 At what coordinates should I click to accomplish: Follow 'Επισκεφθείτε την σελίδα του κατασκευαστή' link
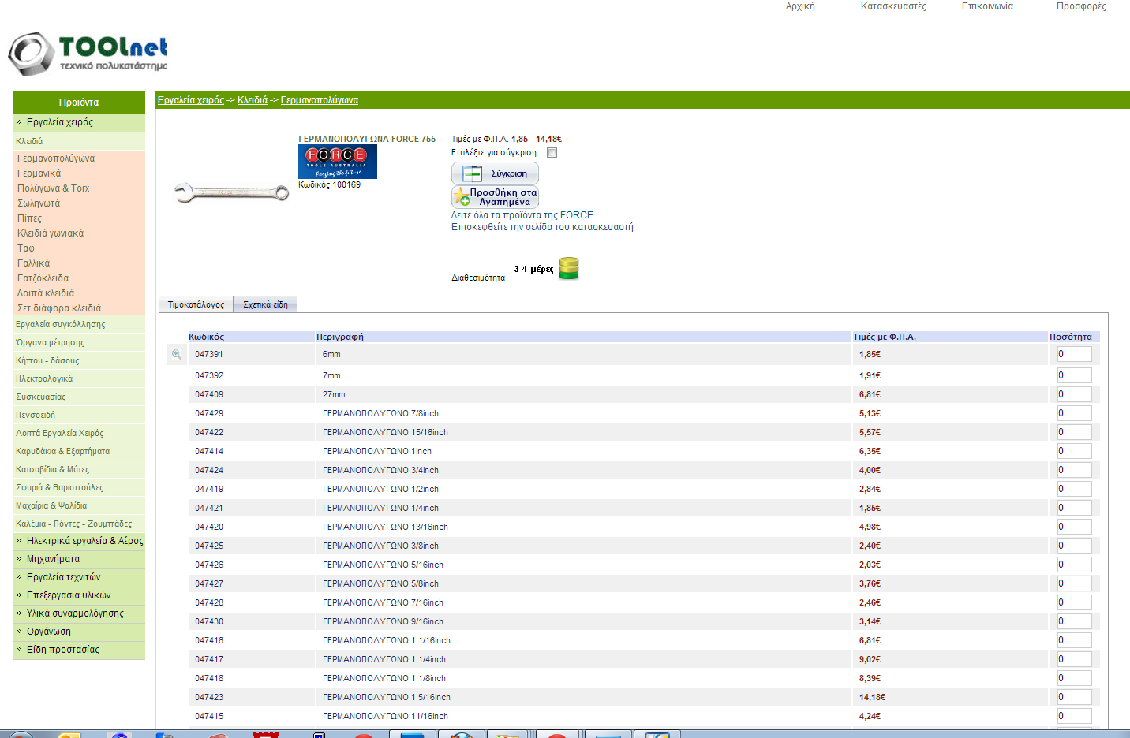[x=542, y=227]
